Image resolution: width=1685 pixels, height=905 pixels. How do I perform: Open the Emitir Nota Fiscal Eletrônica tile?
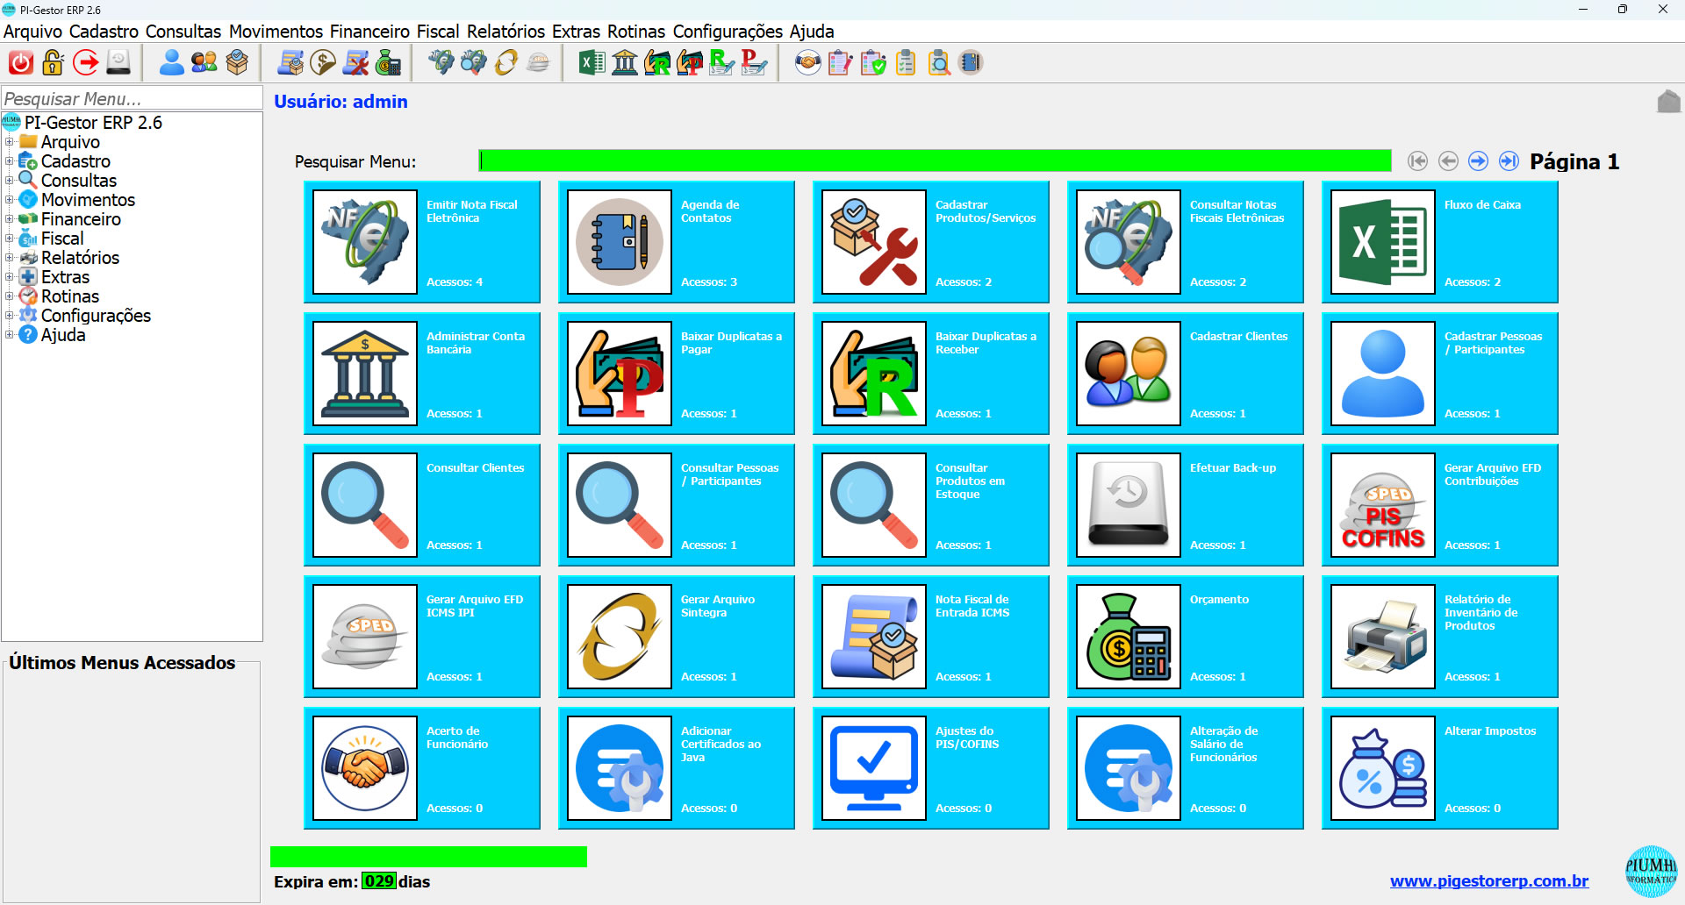click(421, 242)
